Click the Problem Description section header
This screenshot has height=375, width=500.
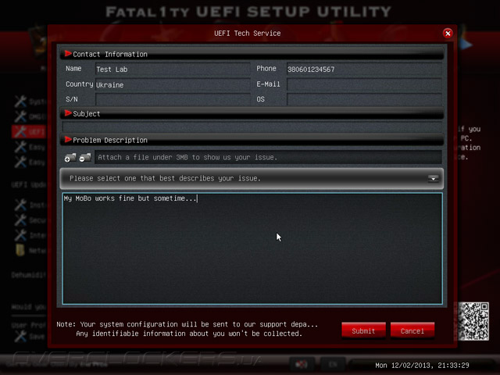pos(252,140)
